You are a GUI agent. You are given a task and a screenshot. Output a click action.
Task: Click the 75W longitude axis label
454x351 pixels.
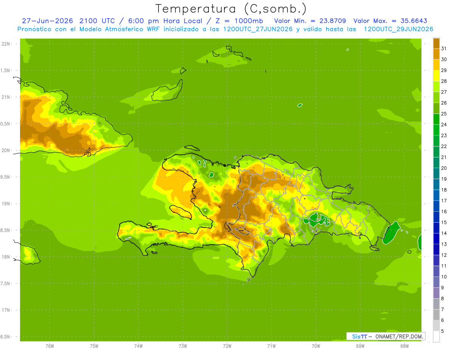click(x=94, y=346)
